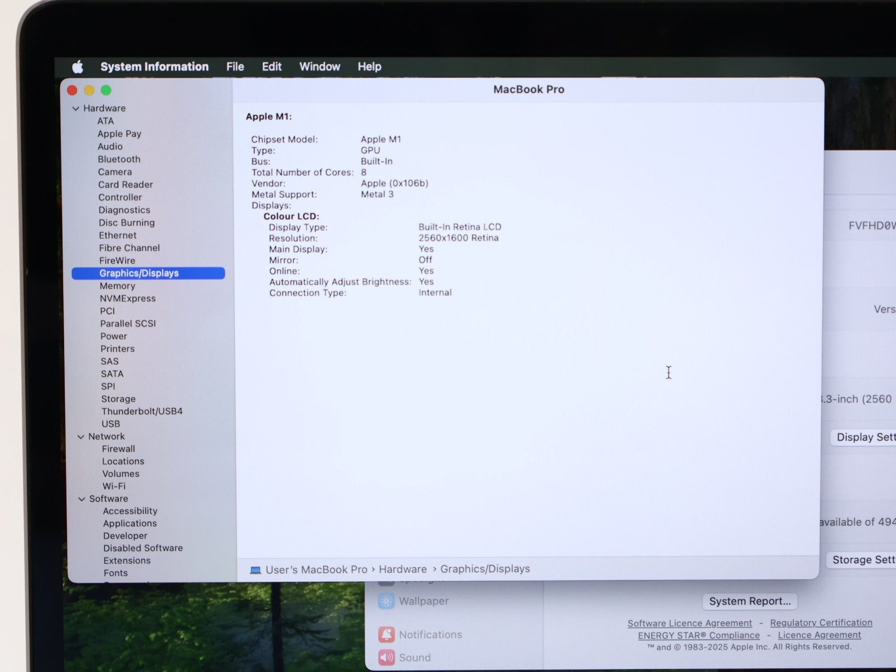Open the File menu
This screenshot has width=896, height=672.
[235, 67]
